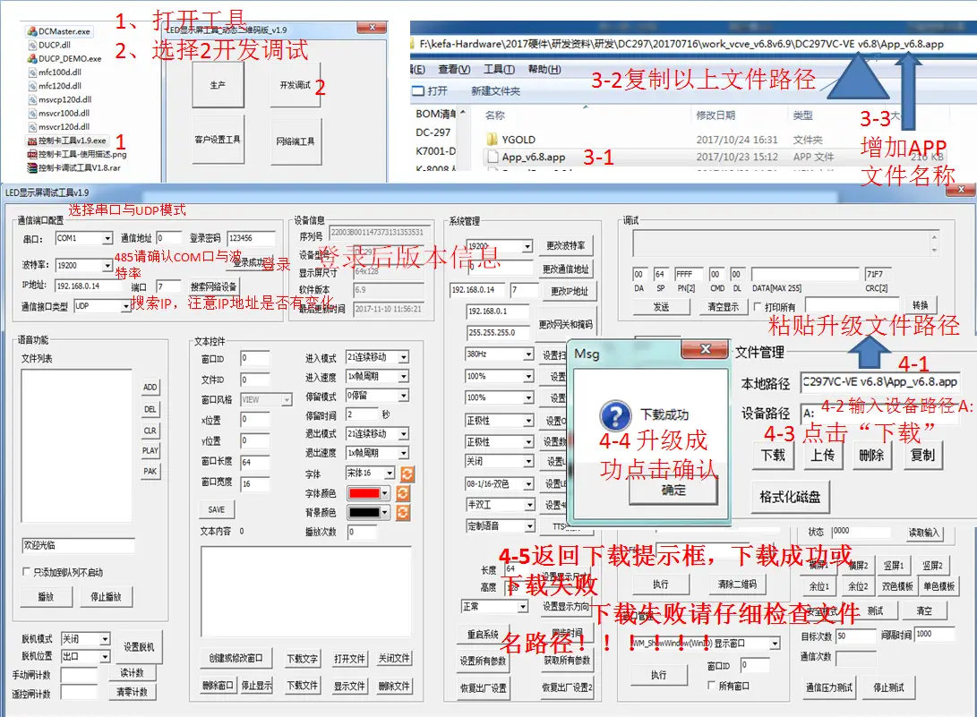Viewport: 977px width, 717px height.
Task: Click the 控制卡工具v1.9.exe file icon
Action: tap(30, 141)
